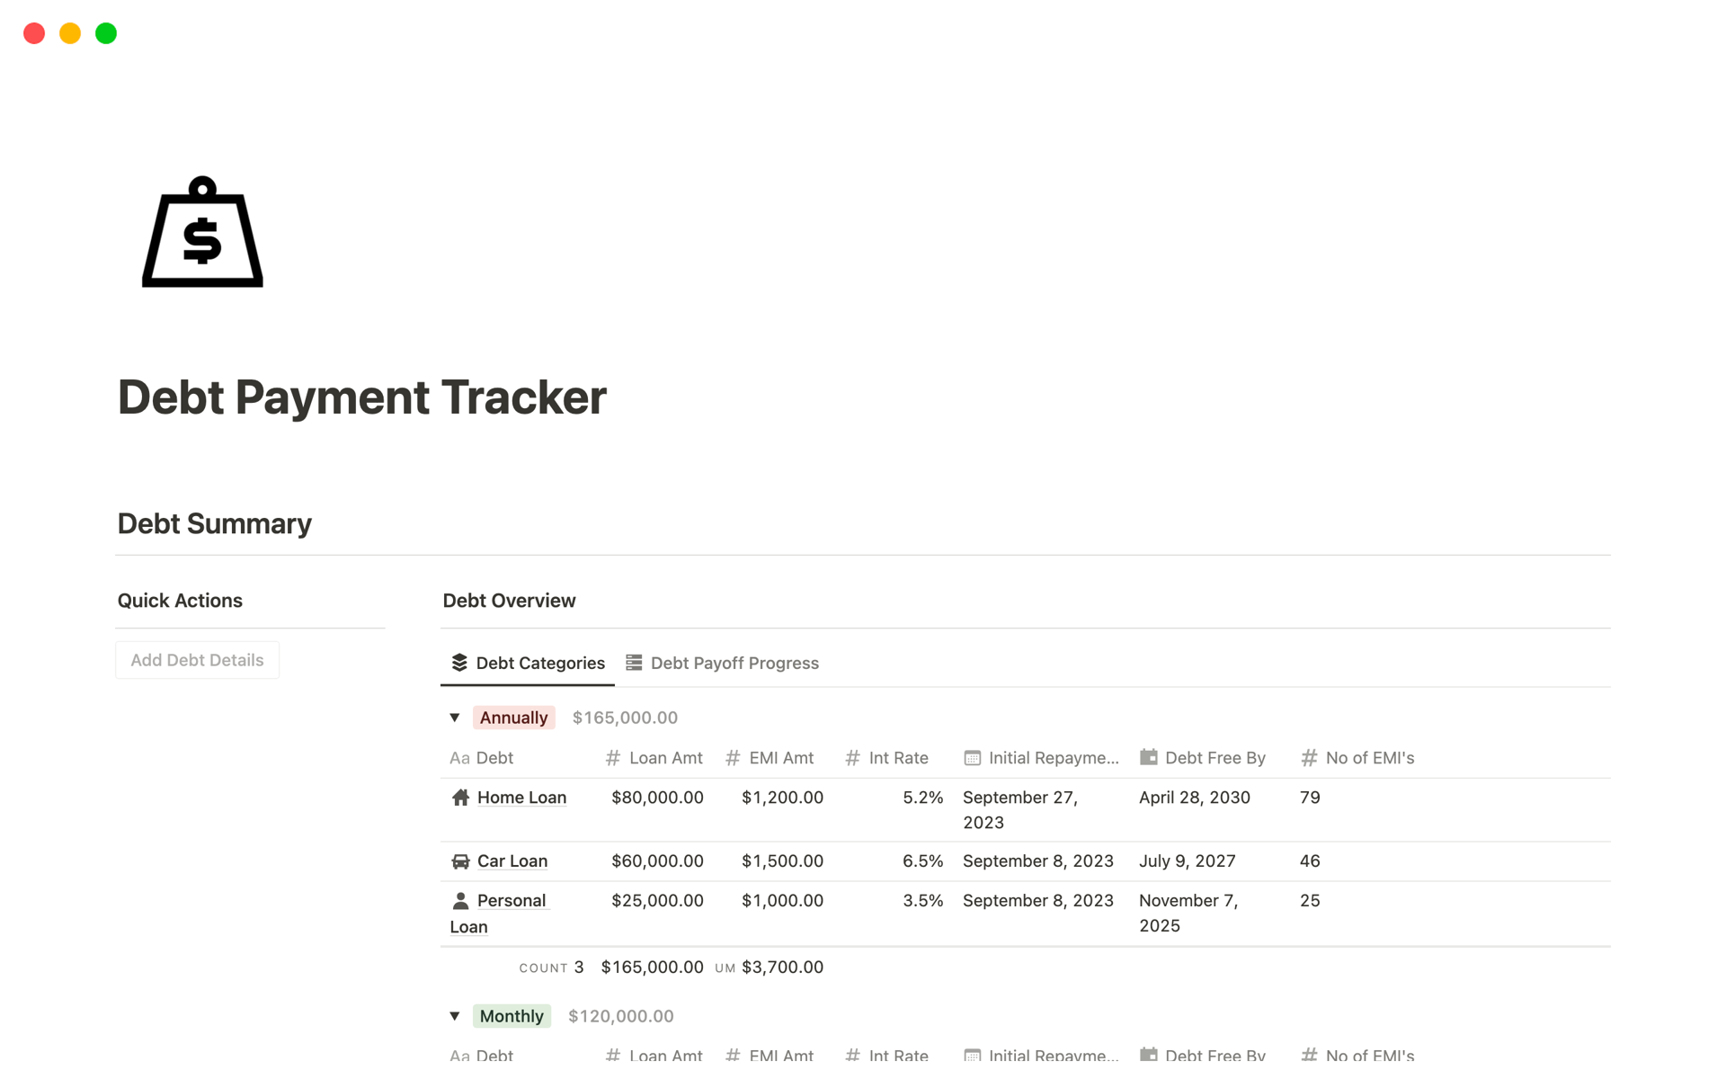Click the calendar icon in Initial Repayment header

[x=972, y=758]
